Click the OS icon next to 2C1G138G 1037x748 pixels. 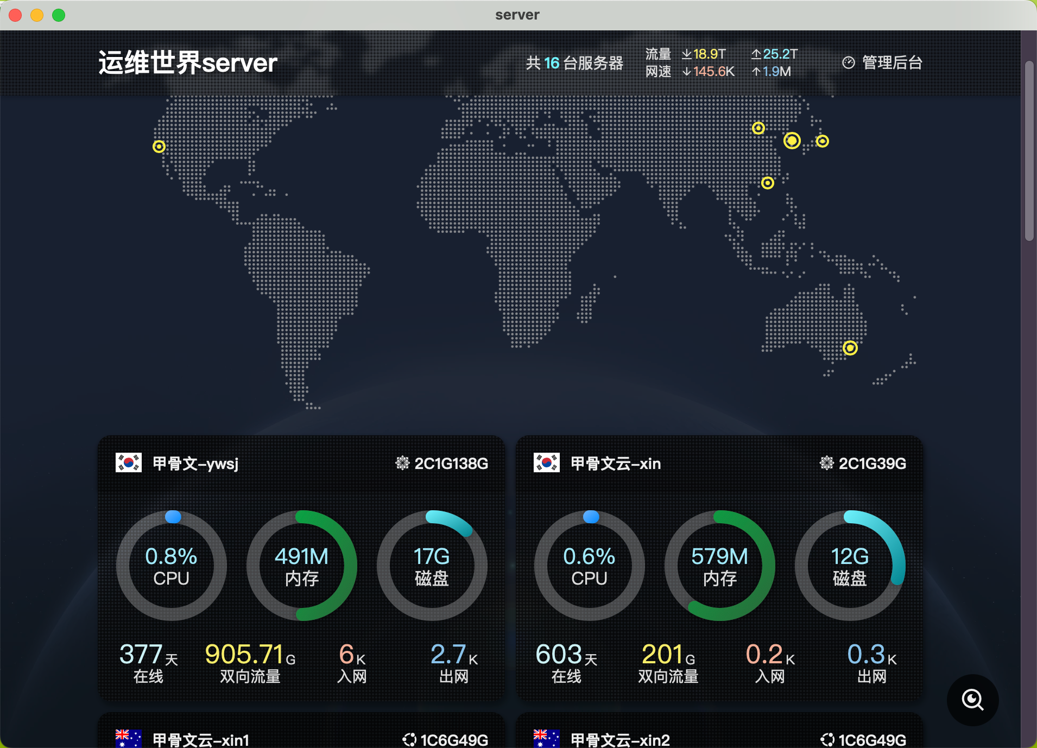pyautogui.click(x=402, y=463)
